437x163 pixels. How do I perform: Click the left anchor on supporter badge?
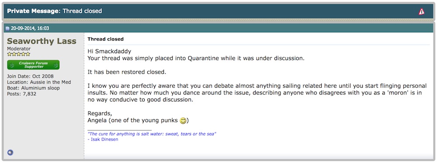tap(12, 65)
